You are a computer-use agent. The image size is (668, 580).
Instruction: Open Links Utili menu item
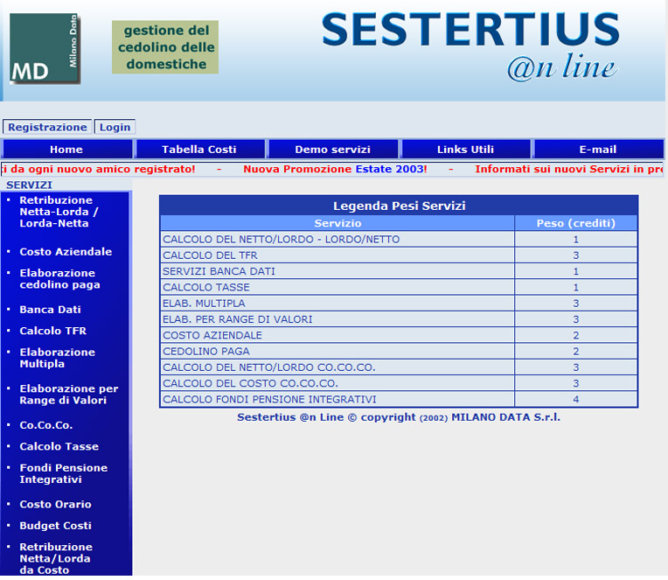466,150
